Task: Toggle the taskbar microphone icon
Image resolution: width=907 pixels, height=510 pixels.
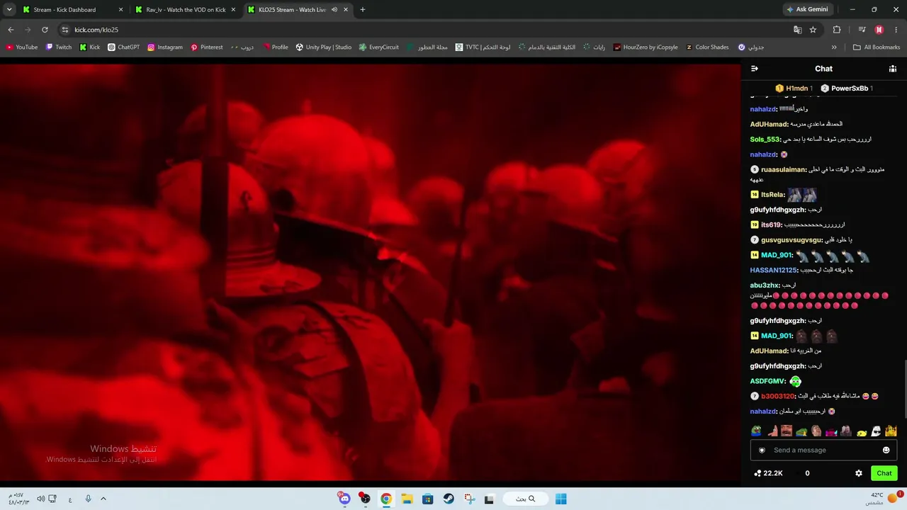Action: [88, 499]
